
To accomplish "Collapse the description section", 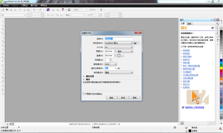I will pyautogui.click(x=84, y=79).
